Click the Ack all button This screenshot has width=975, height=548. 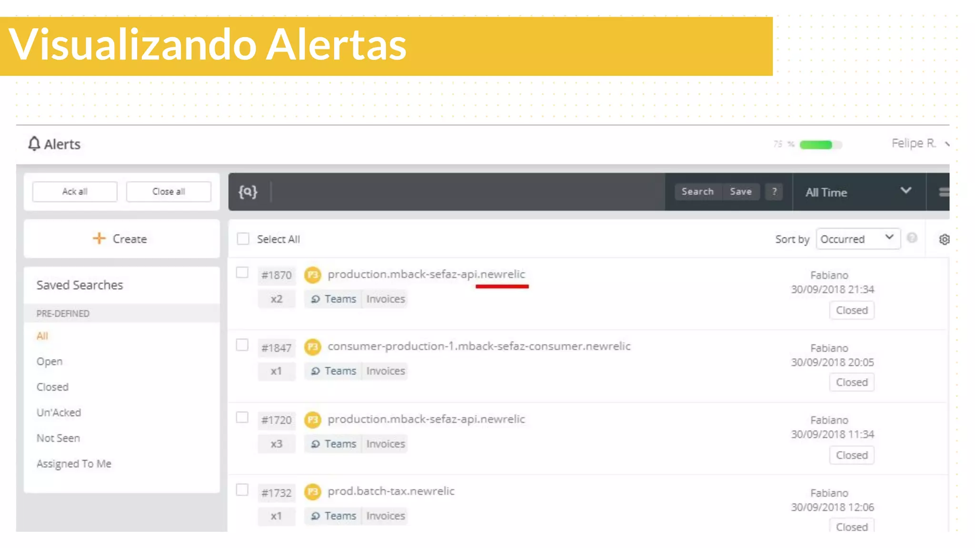point(75,192)
